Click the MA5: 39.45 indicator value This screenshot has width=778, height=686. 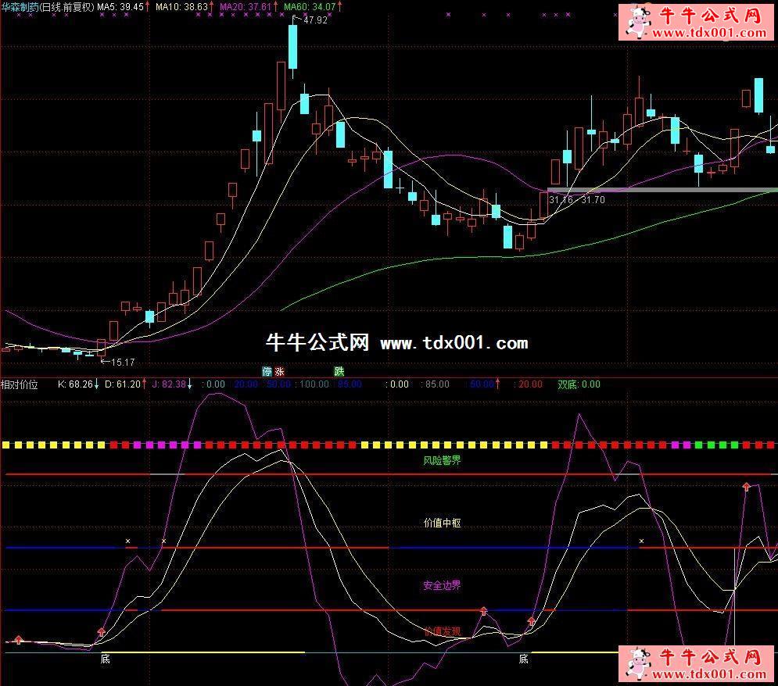[120, 7]
